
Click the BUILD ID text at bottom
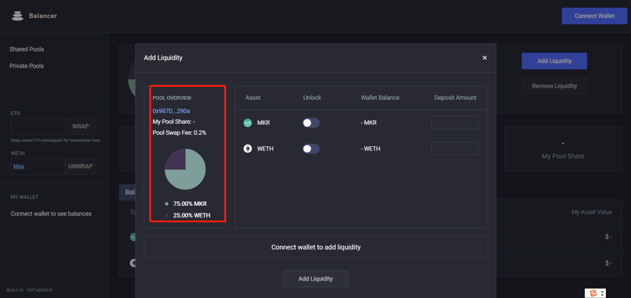29,290
